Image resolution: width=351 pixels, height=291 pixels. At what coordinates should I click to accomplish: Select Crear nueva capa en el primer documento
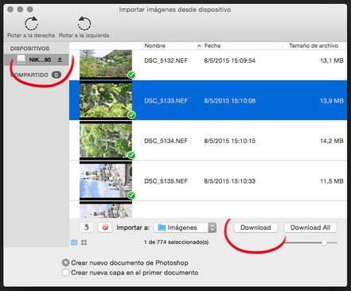point(65,273)
